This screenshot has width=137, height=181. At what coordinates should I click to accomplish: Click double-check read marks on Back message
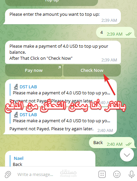[x=129, y=144]
